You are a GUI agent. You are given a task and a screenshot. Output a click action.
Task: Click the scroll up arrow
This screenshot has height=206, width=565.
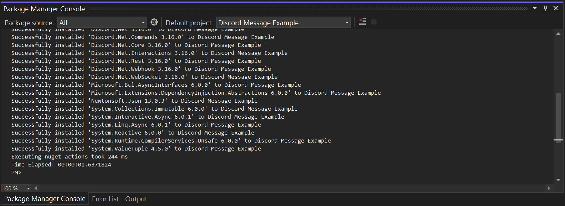[558, 34]
